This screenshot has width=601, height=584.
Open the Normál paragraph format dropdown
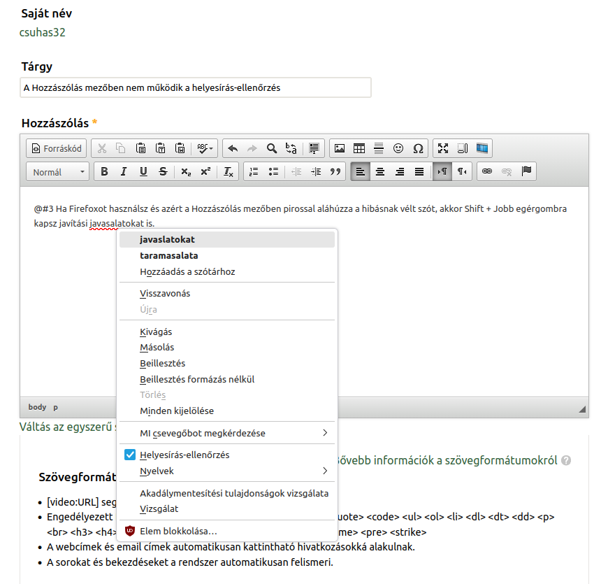(x=58, y=171)
